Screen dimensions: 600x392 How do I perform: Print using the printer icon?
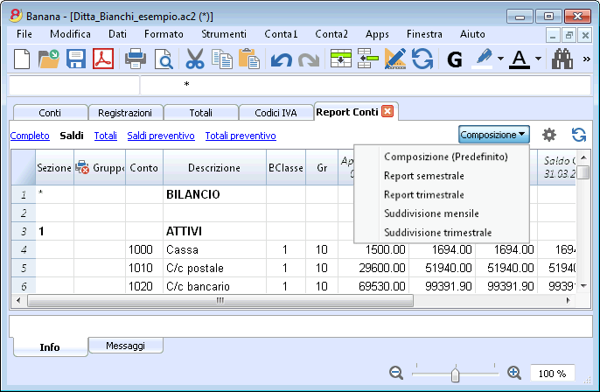point(136,59)
